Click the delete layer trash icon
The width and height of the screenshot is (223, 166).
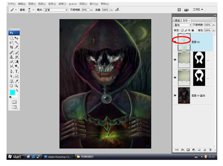pos(210,150)
